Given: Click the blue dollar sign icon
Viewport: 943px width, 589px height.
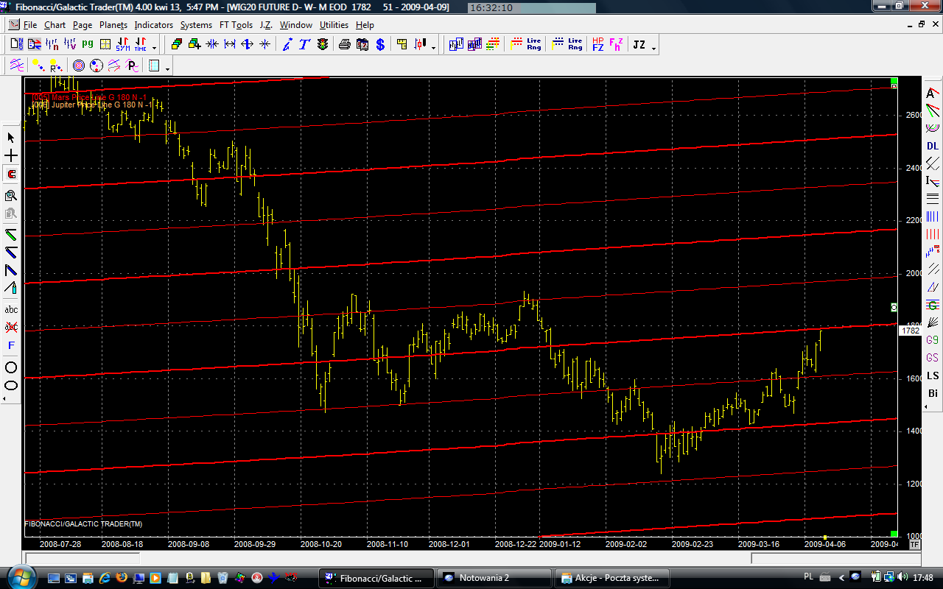Looking at the screenshot, I should tap(380, 44).
